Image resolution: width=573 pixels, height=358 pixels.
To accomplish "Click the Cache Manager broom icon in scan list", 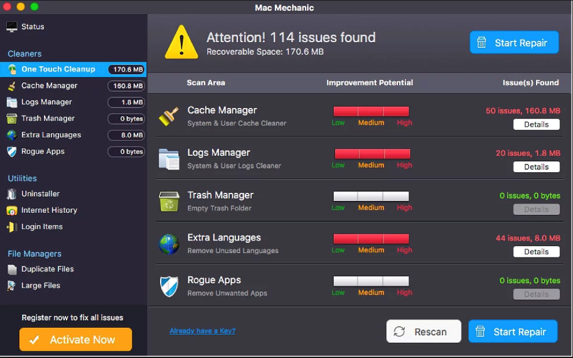I will [168, 116].
